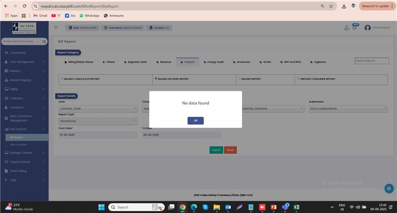Click the user profile avatar icon
The image size is (397, 213).
368,28
